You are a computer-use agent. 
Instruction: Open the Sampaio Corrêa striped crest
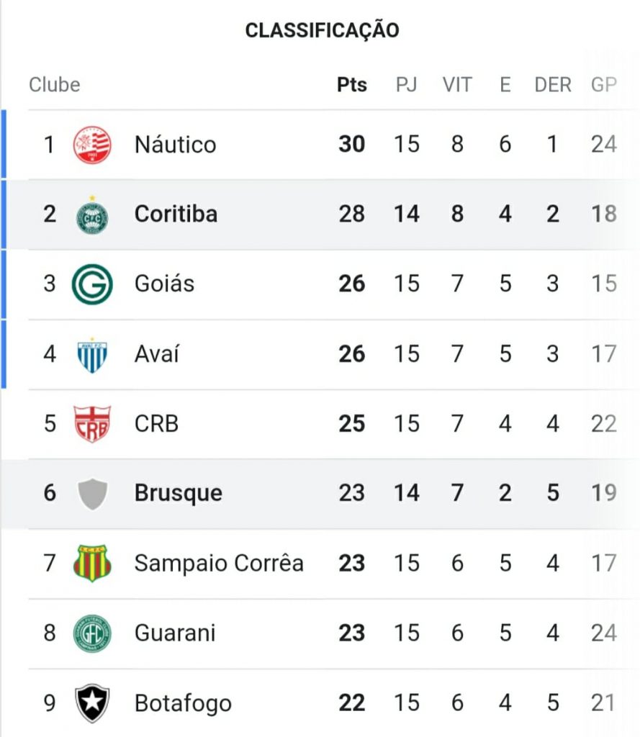click(92, 563)
